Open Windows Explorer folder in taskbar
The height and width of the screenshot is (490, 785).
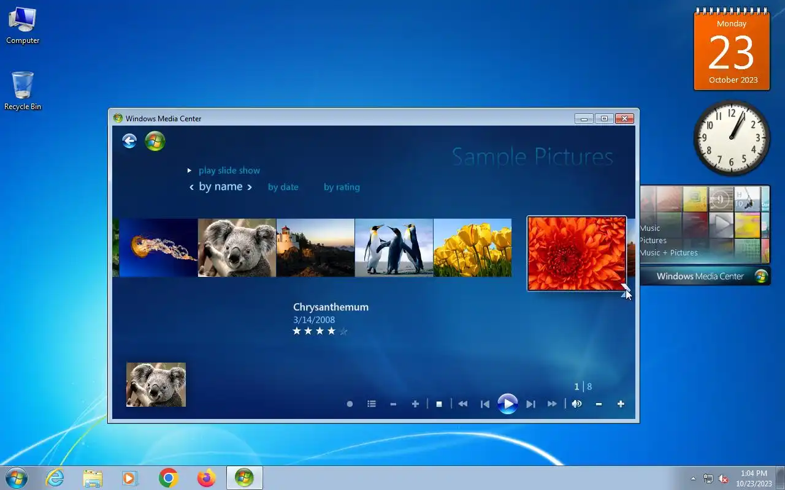click(93, 478)
